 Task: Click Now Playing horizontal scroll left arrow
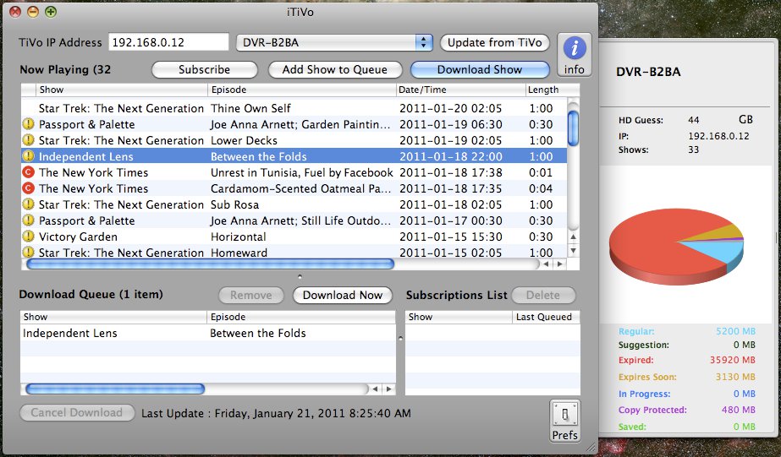pyautogui.click(x=547, y=264)
